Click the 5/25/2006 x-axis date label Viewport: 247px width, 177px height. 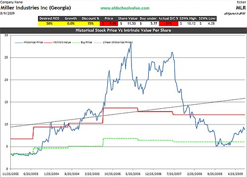coord(133,174)
